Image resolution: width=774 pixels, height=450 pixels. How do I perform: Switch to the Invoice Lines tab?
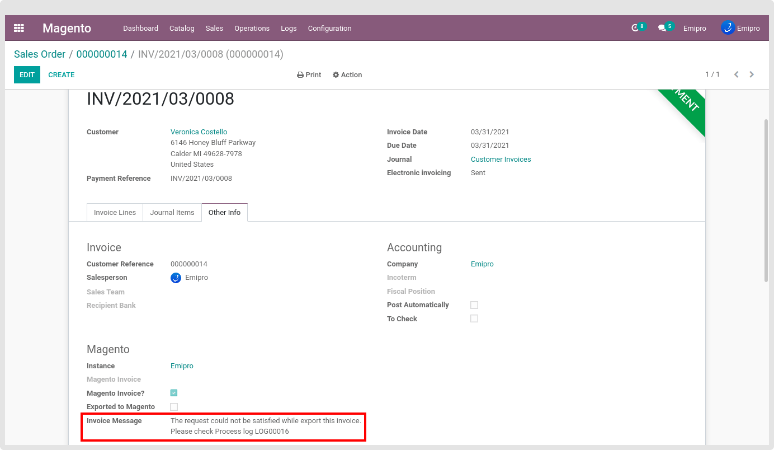coord(115,213)
